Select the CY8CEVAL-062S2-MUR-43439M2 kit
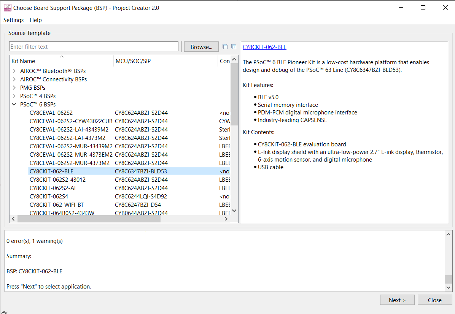 coord(71,146)
